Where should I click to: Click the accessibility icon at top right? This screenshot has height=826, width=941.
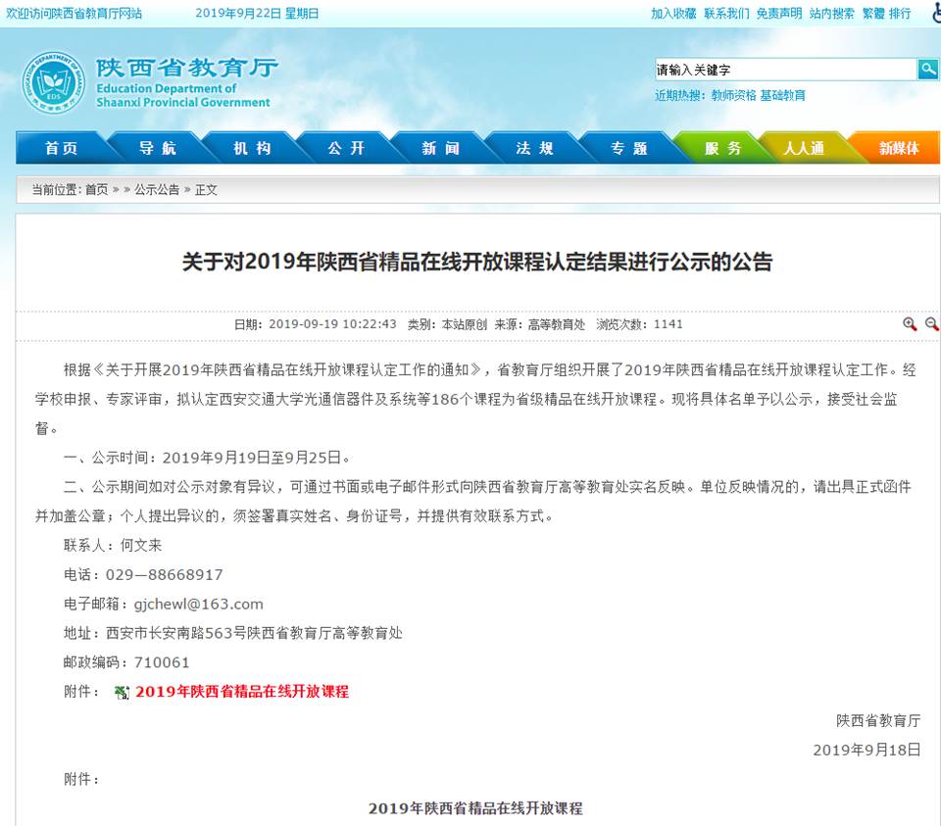pos(936,13)
